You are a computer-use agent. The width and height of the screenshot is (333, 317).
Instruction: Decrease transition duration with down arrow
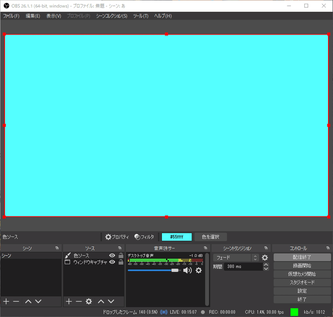coord(266,269)
